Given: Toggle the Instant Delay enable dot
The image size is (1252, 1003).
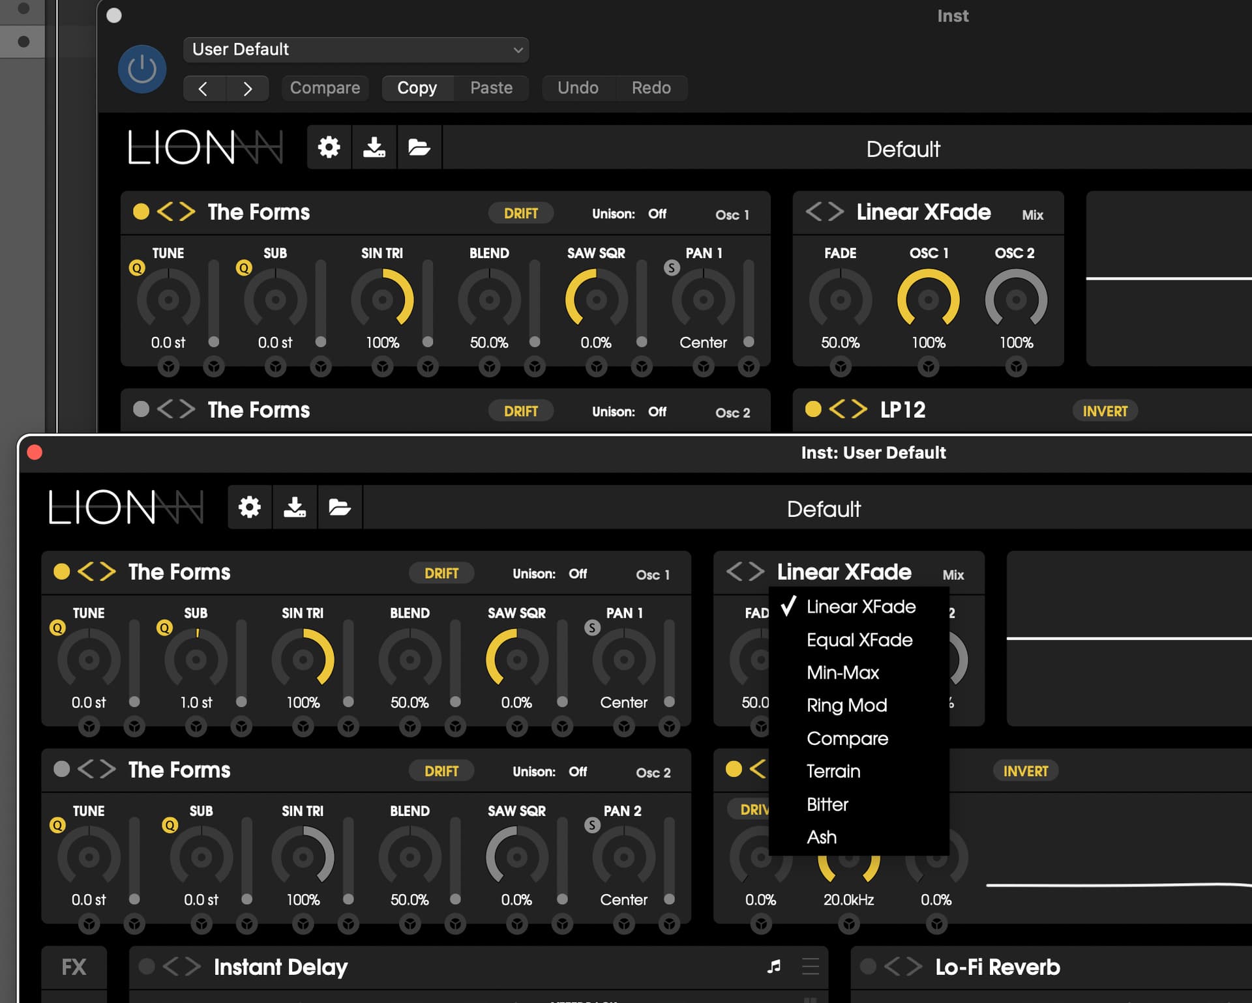Looking at the screenshot, I should [147, 967].
